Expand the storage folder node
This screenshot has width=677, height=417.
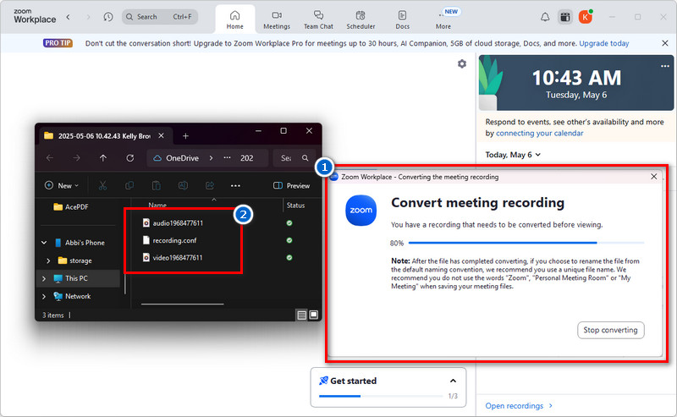click(48, 261)
